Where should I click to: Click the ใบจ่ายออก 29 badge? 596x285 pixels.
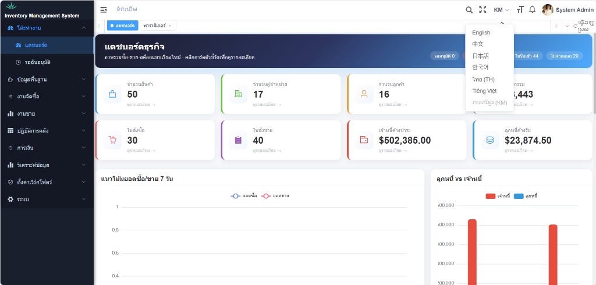[x=565, y=56]
